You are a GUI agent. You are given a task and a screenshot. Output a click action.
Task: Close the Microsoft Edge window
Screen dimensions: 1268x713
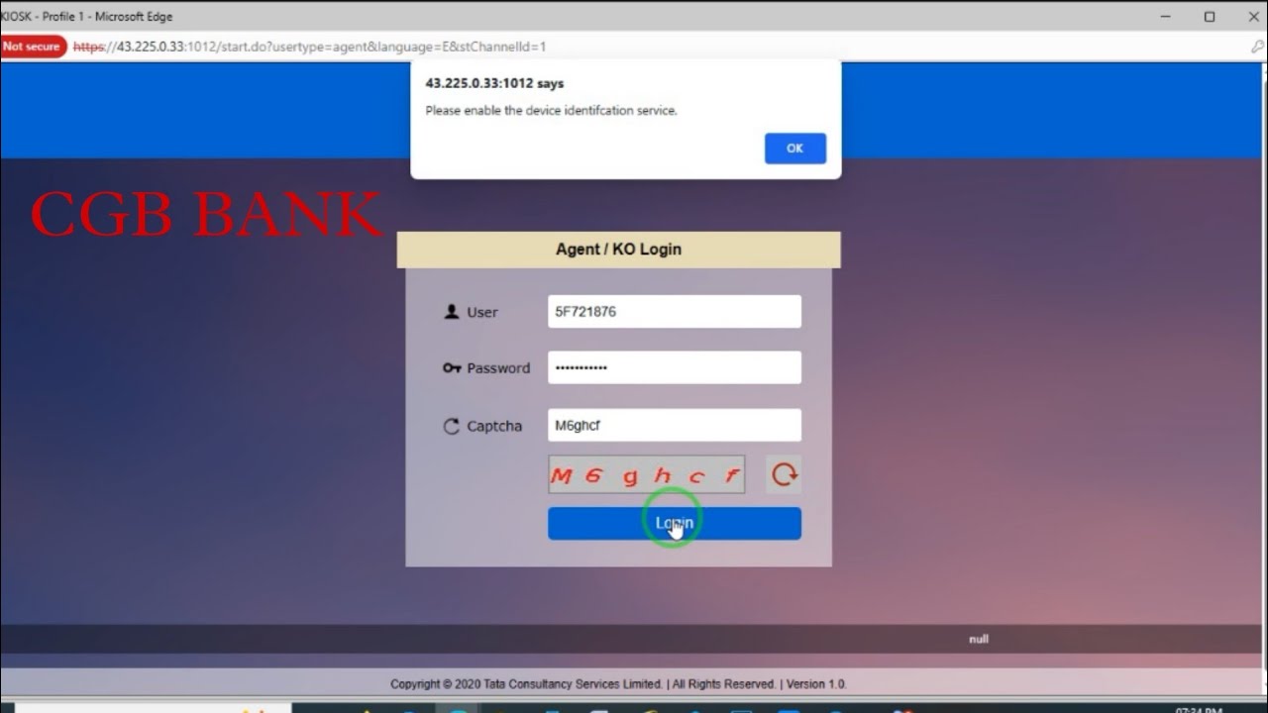coord(1252,17)
